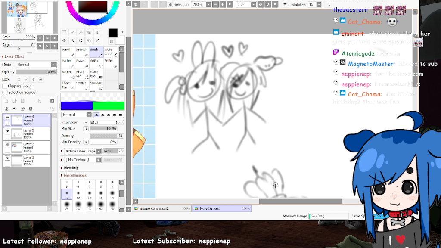Pick the Bucket fill tool
Screen dimensions: 441x248
click(67, 74)
